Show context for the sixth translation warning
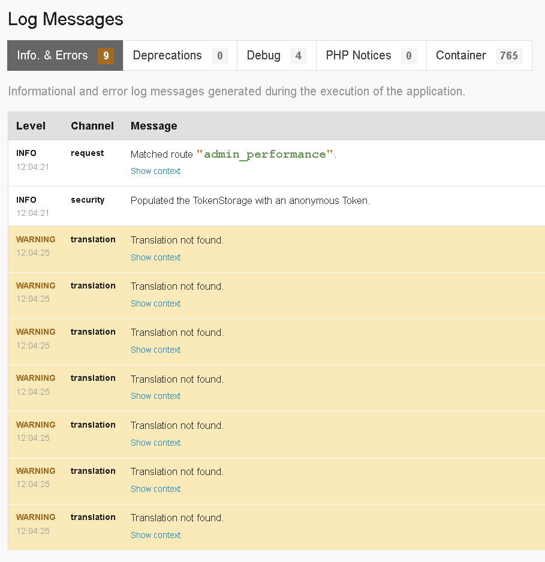 point(155,489)
